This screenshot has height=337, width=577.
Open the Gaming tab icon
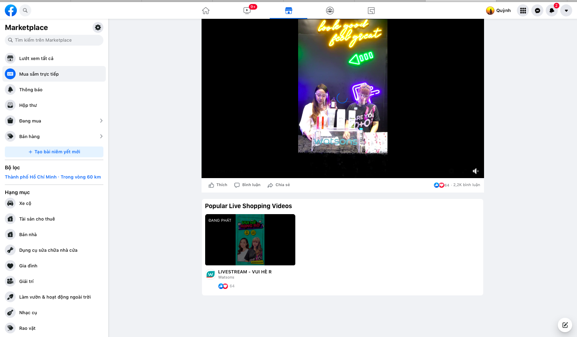point(371,11)
